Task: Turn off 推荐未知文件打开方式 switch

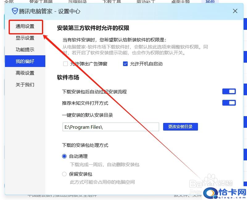Action: 229,103
